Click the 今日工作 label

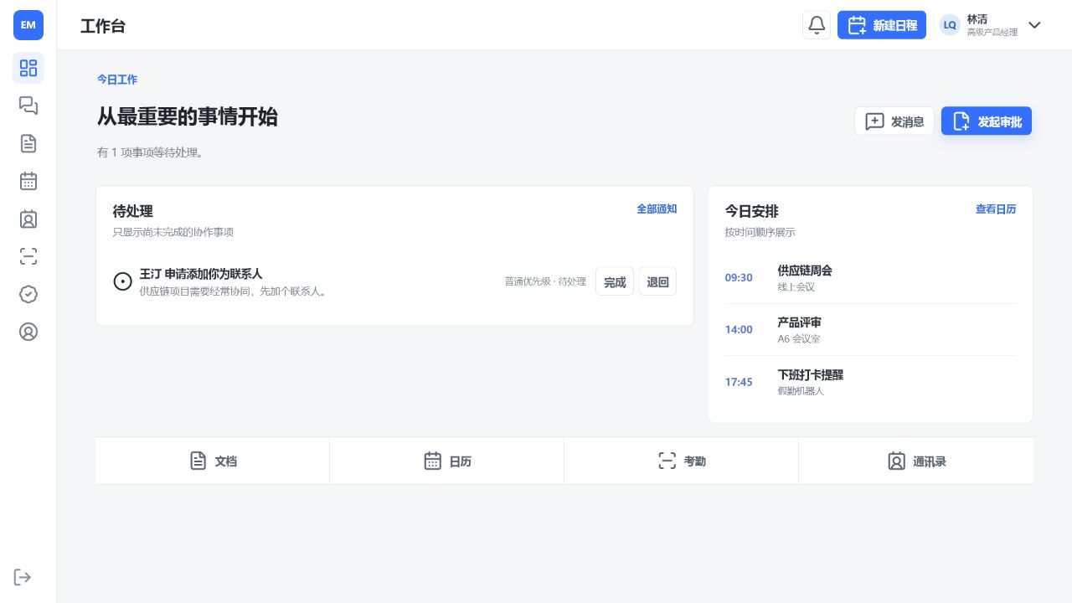click(117, 80)
